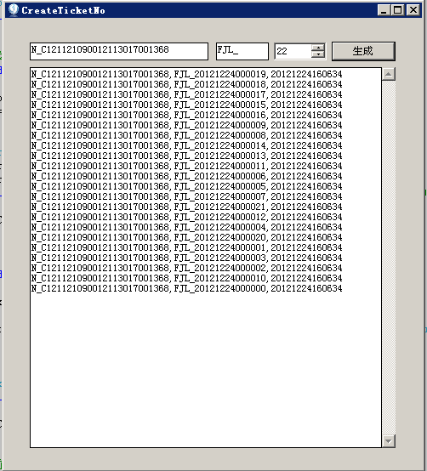427x471 pixels.
Task: Click the output line with ticket FJL_20121224000000
Action: click(x=186, y=288)
